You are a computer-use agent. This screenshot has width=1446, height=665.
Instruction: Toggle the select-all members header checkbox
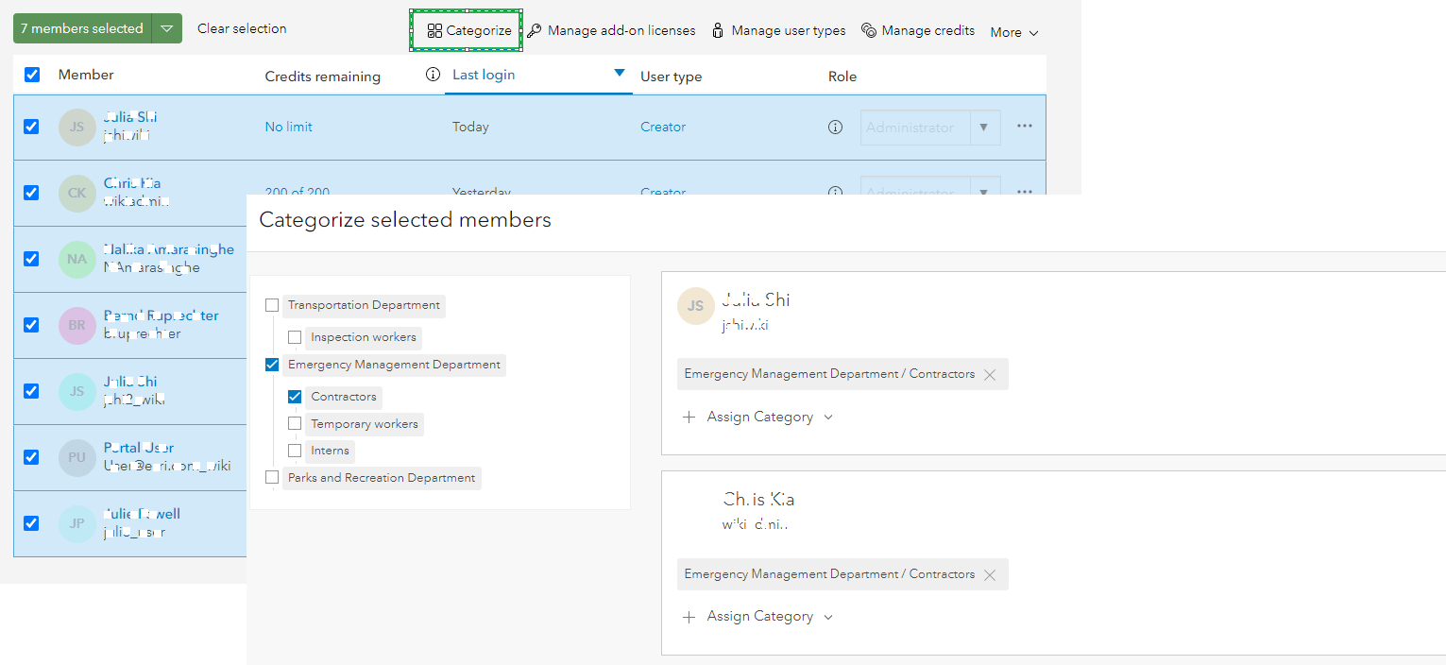(x=32, y=75)
